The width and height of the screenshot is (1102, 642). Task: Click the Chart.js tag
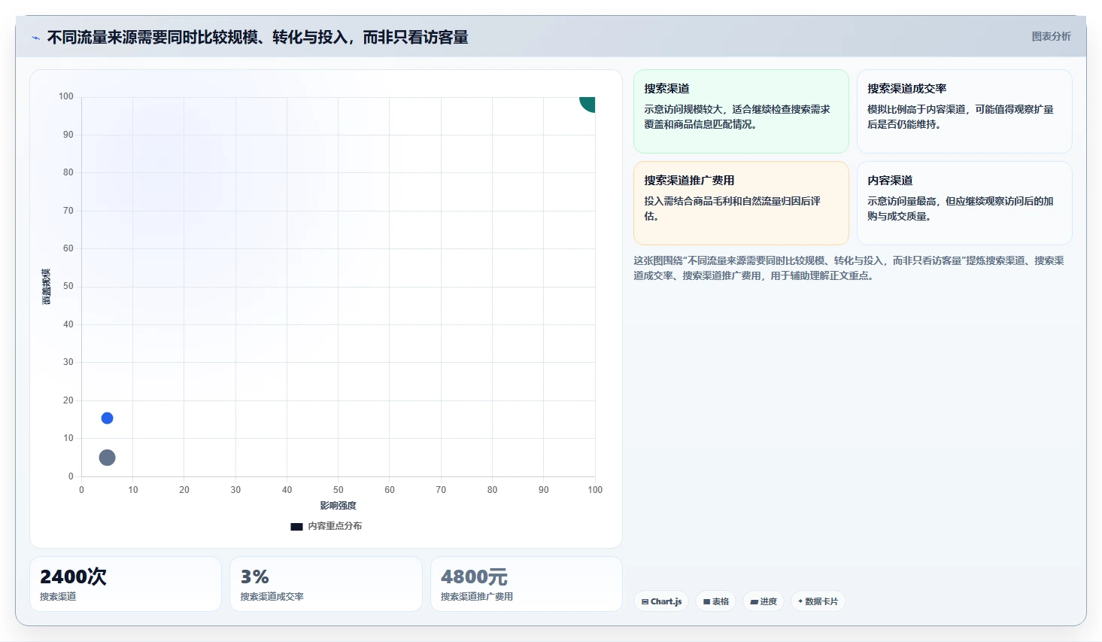[x=661, y=601]
